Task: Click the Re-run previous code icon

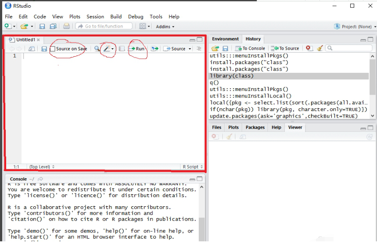Action: point(154,49)
